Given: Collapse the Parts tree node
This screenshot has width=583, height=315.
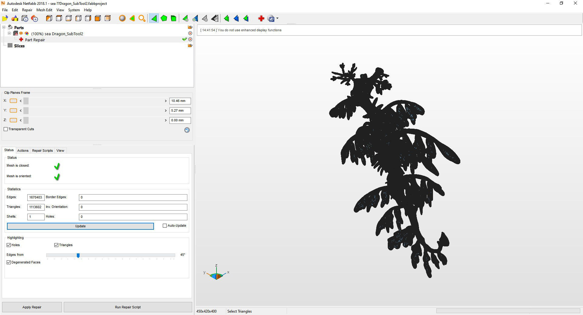Looking at the screenshot, I should pyautogui.click(x=4, y=27).
